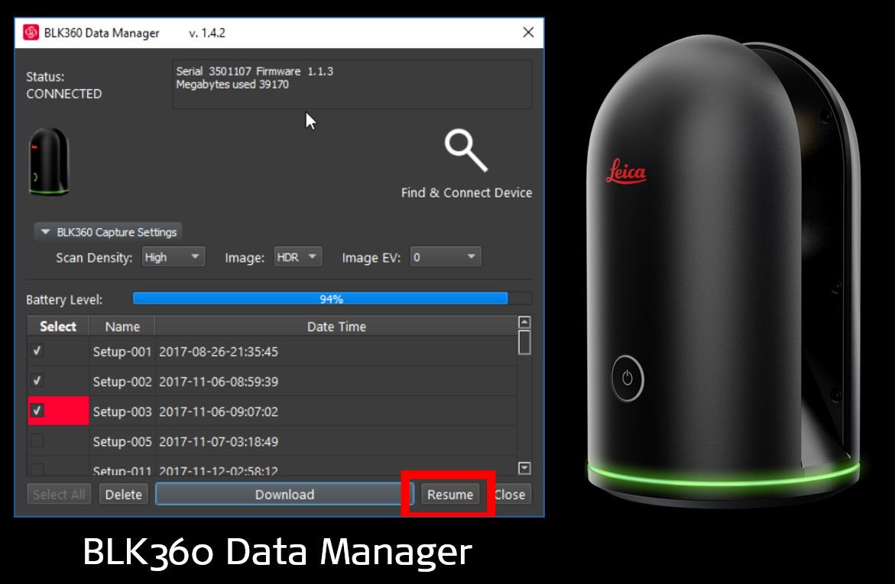
Task: Open the Image EV dropdown set to 0
Action: pyautogui.click(x=446, y=257)
